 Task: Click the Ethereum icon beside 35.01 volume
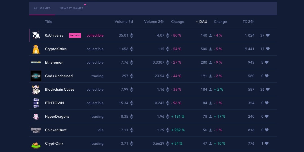[132, 35]
